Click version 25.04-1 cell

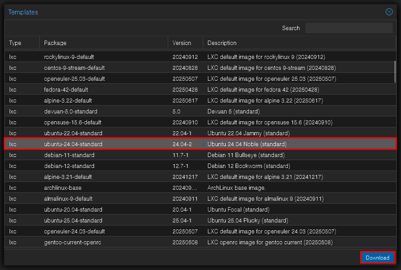click(x=185, y=220)
